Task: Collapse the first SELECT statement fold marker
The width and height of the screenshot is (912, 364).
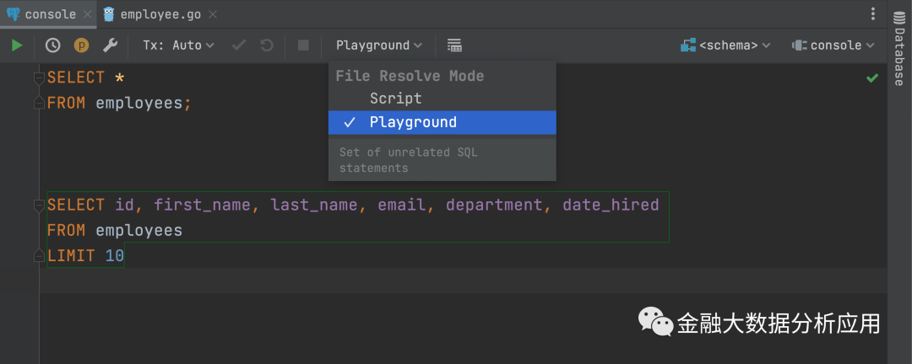Action: [x=38, y=78]
